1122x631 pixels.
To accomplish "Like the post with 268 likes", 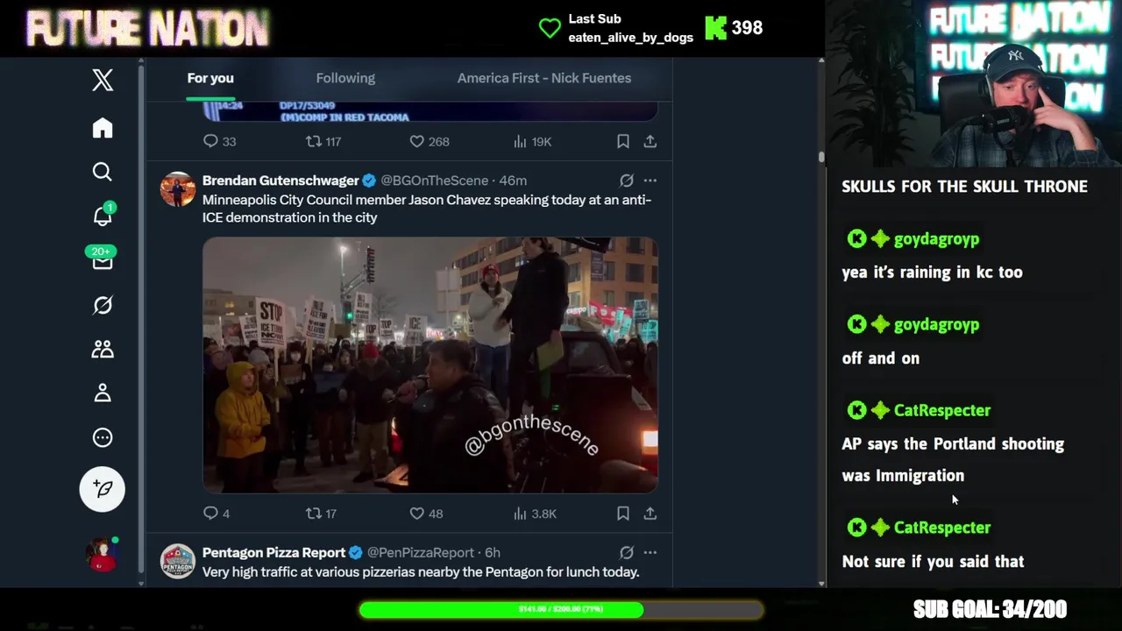I will 430,141.
